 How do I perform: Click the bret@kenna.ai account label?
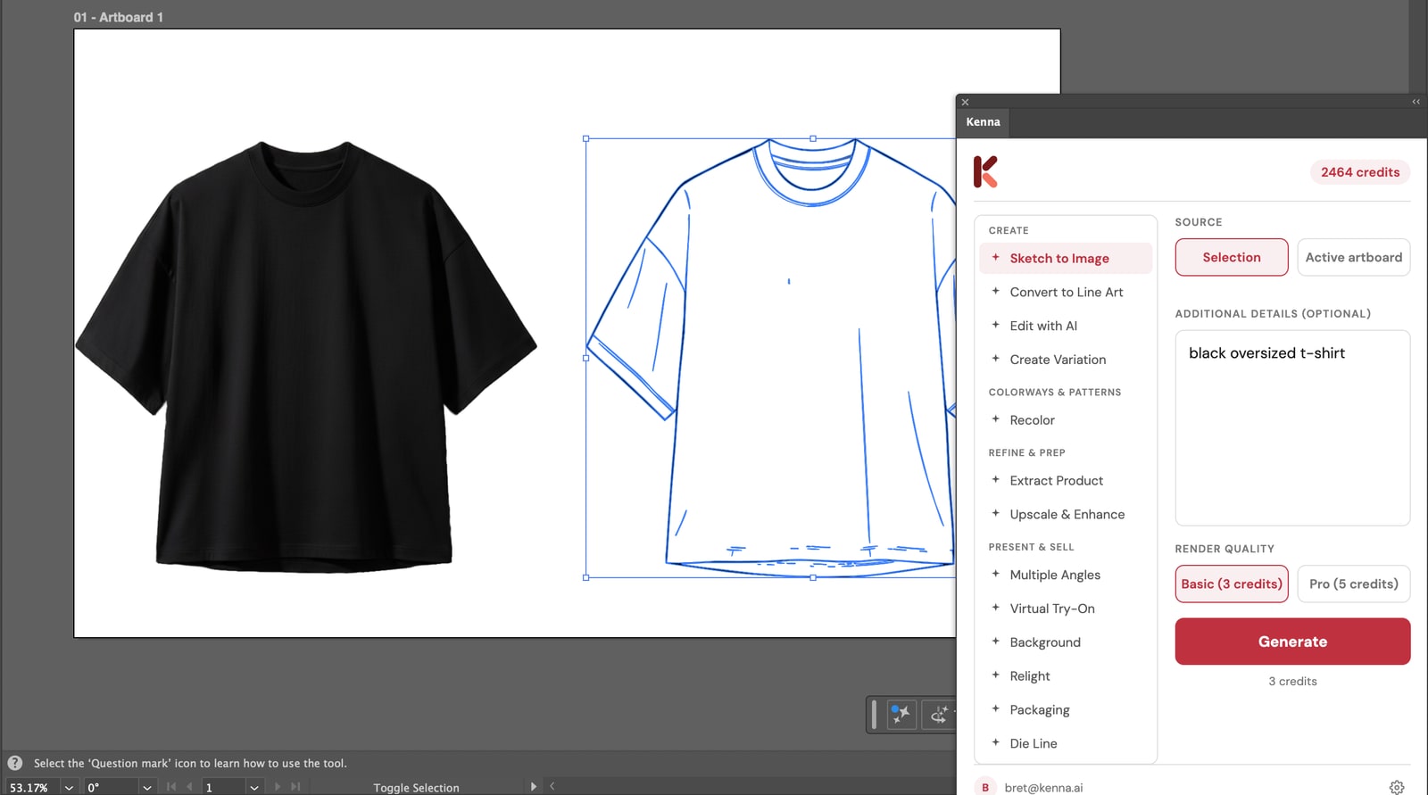pyautogui.click(x=1043, y=788)
